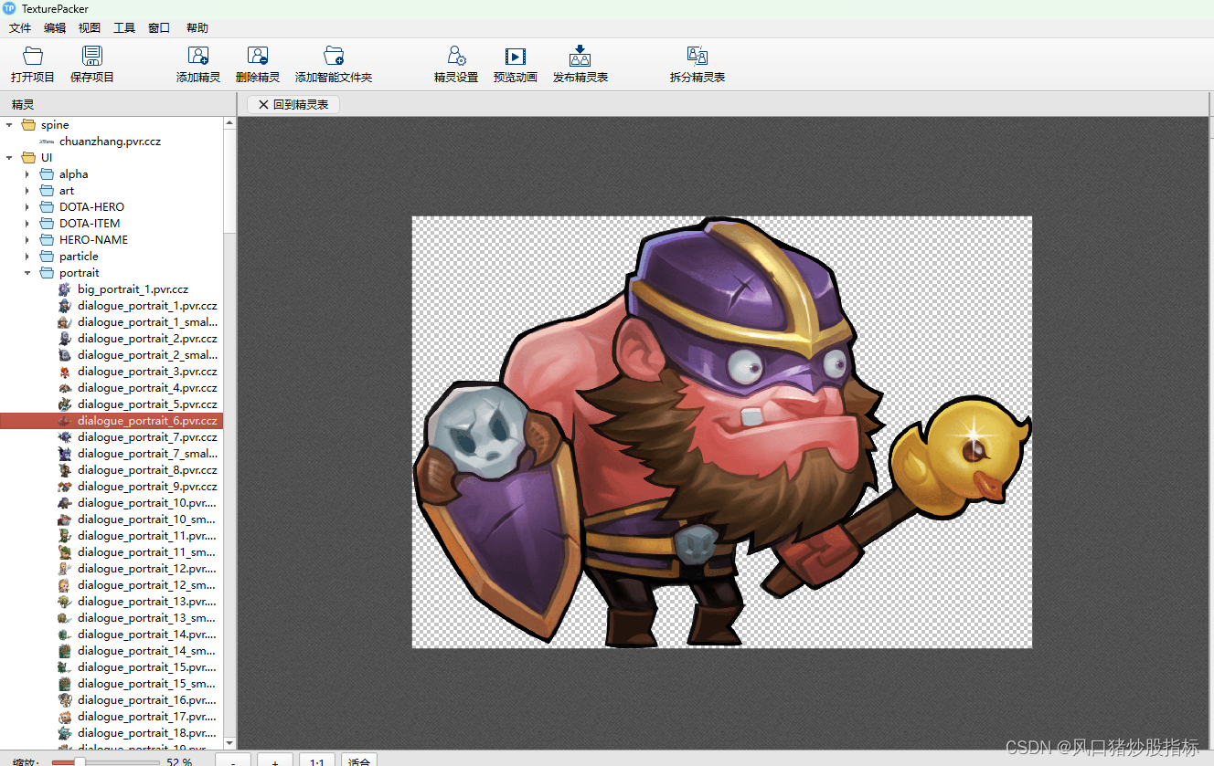Collapse the UI folder tree arrow

tap(9, 158)
